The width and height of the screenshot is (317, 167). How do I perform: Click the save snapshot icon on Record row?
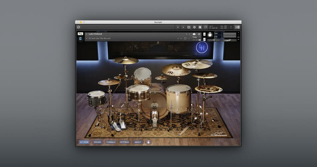tap(185, 38)
